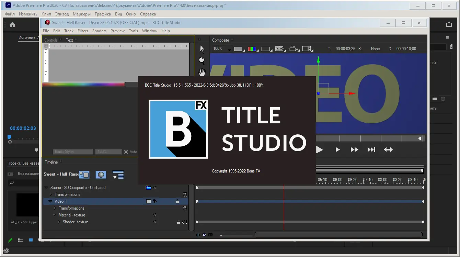460x257 pixels.
Task: Open the Title Studio Track menu
Action: point(69,31)
